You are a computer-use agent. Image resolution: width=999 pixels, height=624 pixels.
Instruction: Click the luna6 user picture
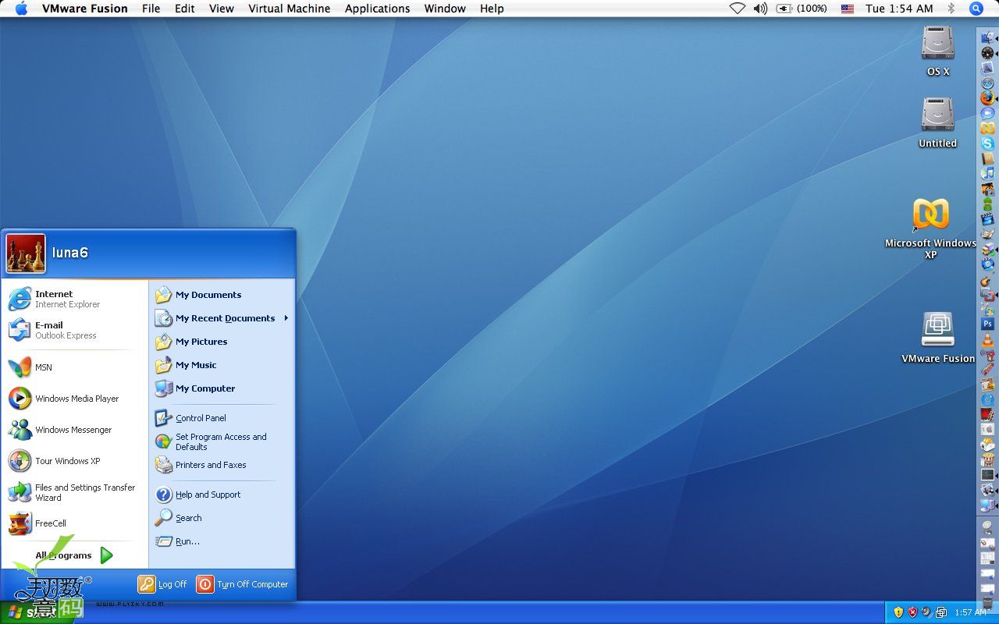[26, 253]
